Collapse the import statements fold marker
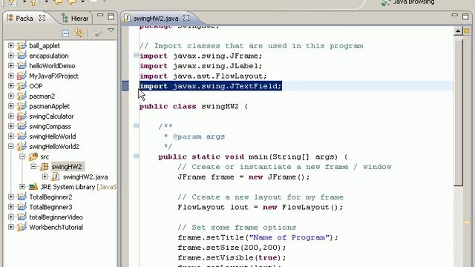 coord(136,55)
